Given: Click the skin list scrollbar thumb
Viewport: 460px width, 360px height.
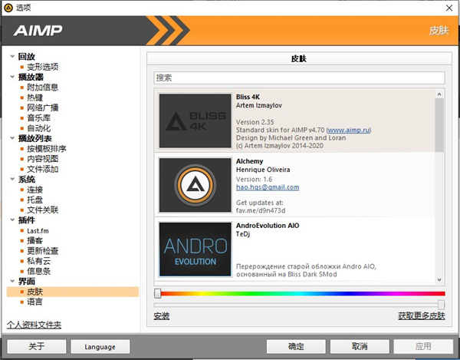Looking at the screenshot, I should click(x=439, y=125).
